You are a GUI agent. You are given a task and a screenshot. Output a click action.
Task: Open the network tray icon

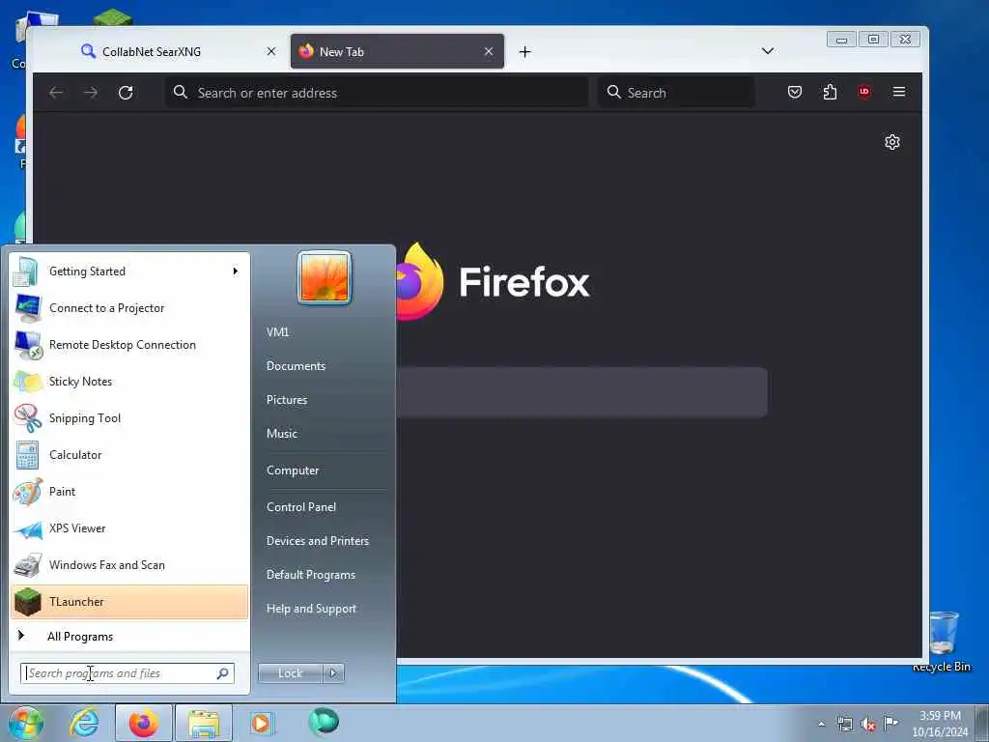844,724
